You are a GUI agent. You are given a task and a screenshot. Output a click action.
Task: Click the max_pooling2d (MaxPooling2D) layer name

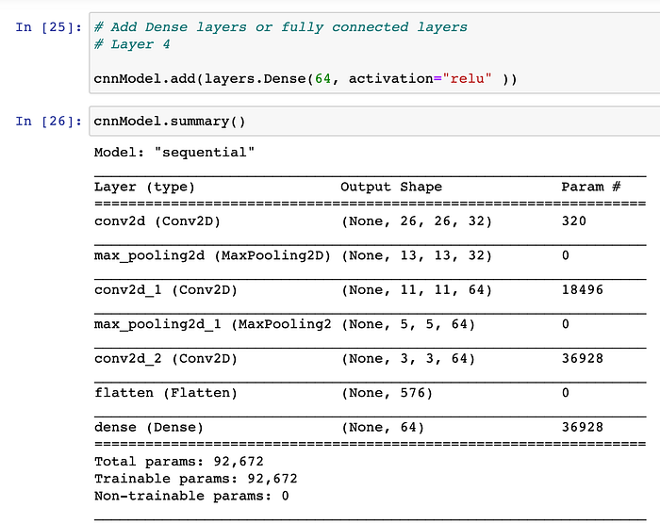point(212,255)
